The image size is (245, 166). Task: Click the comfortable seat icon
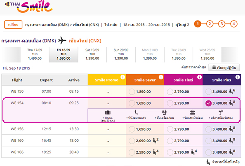(x=136, y=112)
